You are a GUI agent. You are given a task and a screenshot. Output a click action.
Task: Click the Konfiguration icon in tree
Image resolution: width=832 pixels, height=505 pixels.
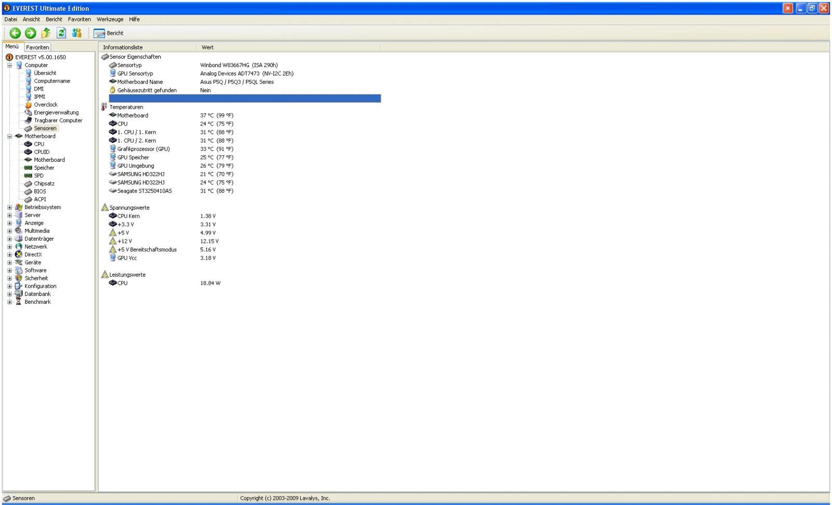coord(19,286)
